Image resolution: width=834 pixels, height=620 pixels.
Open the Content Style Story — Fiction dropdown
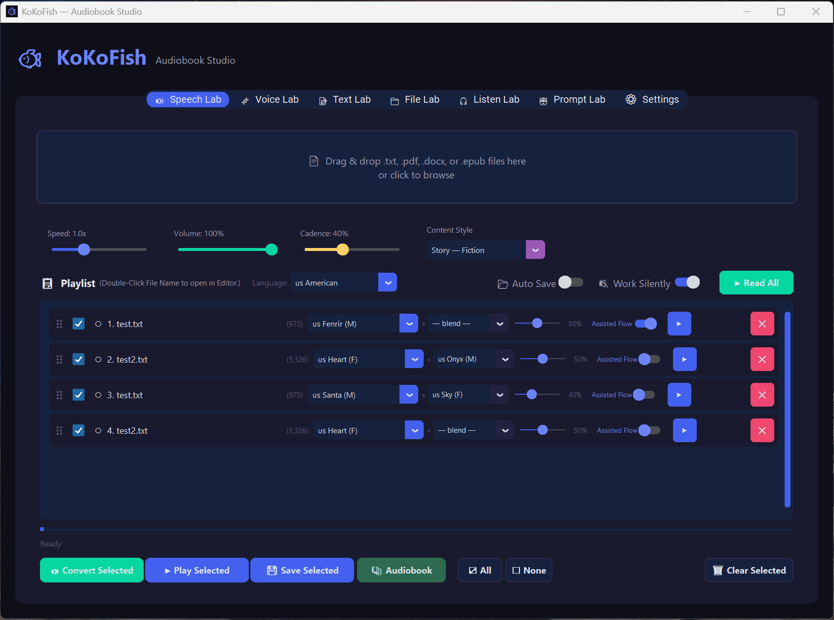(485, 250)
